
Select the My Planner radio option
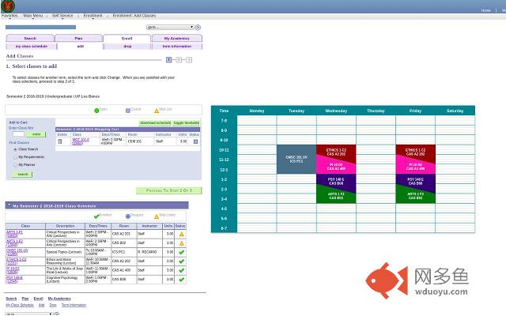click(15, 165)
